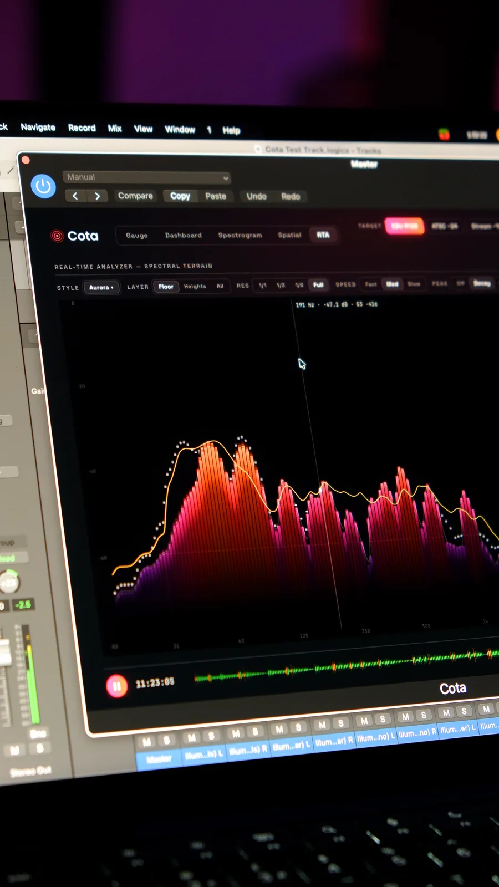
Task: Click the green waveform timeline strip
Action: (347, 665)
